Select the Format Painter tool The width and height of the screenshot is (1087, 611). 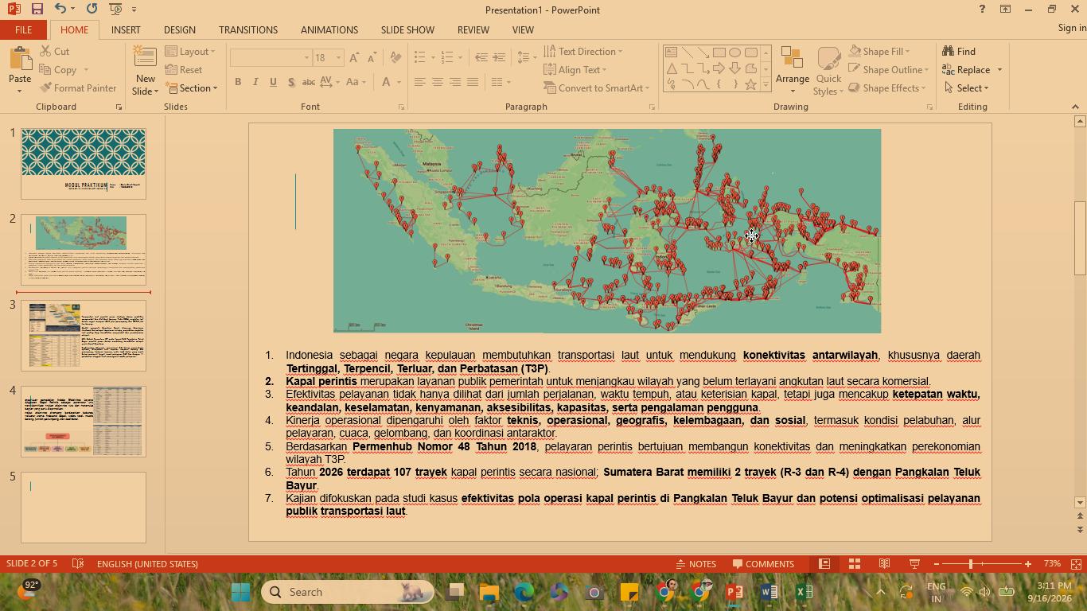tap(77, 88)
